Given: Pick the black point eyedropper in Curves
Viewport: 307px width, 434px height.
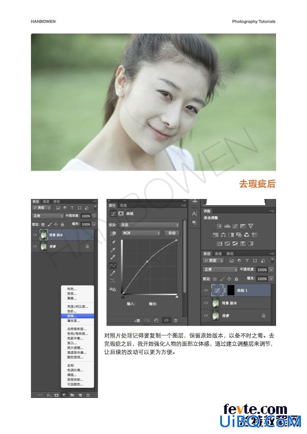Looking at the screenshot, I should 113,243.
